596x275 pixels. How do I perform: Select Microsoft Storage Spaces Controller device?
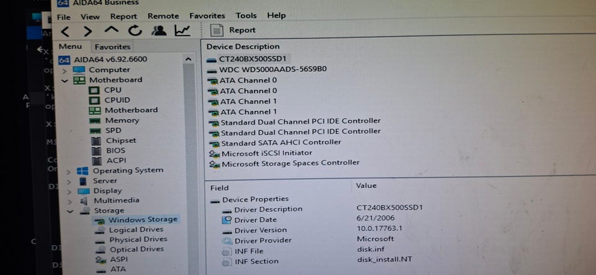point(291,163)
